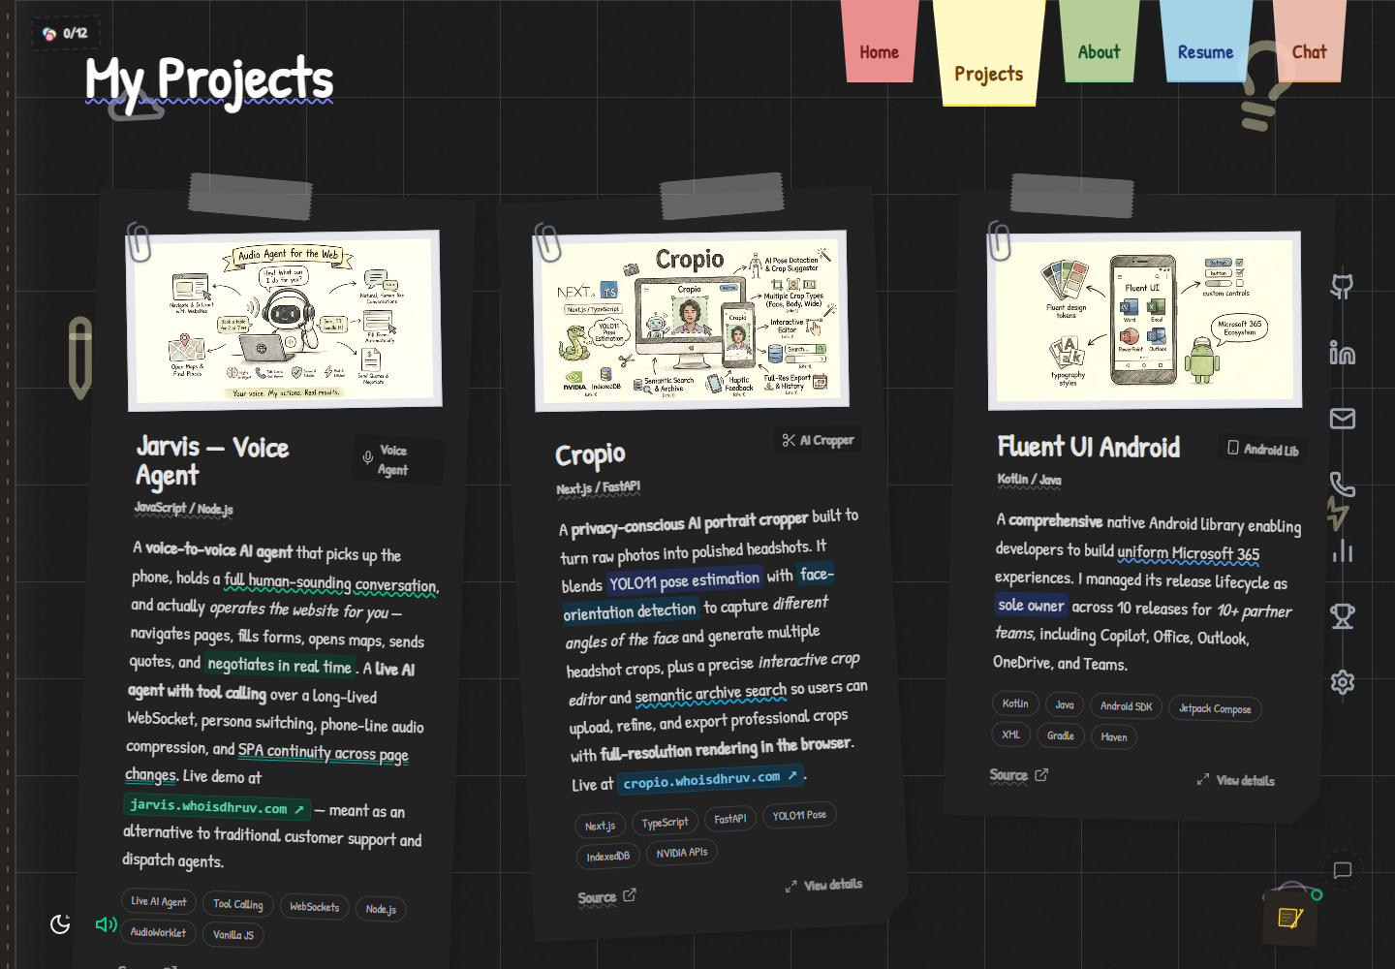The height and width of the screenshot is (969, 1395).
Task: Click the phone contact icon
Action: (x=1343, y=484)
